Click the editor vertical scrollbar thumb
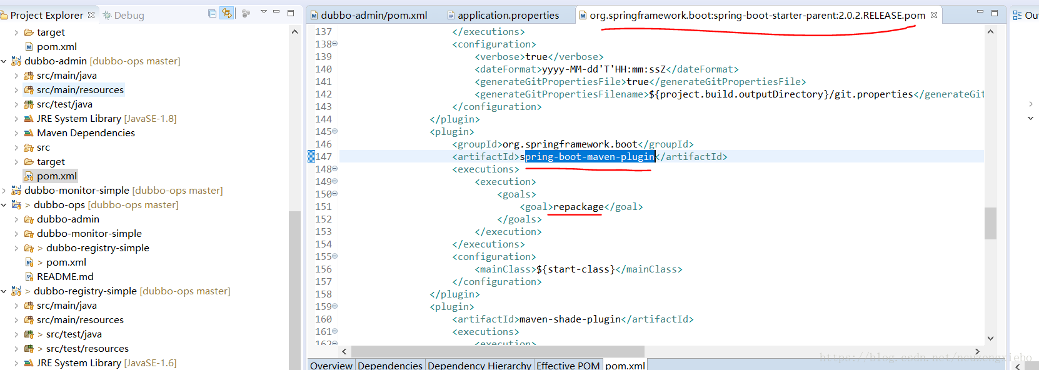Screen dimensions: 1039x370 tap(990, 224)
